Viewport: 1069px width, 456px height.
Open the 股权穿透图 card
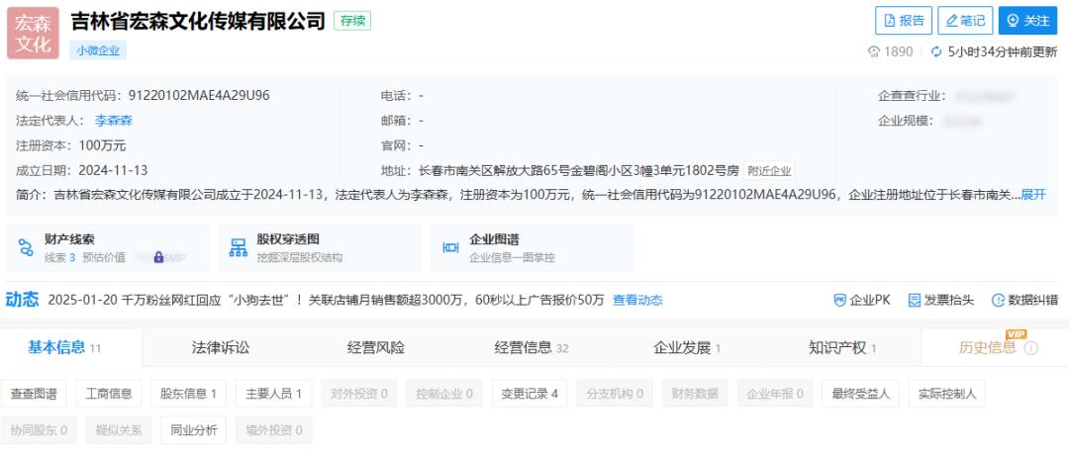tap(320, 248)
